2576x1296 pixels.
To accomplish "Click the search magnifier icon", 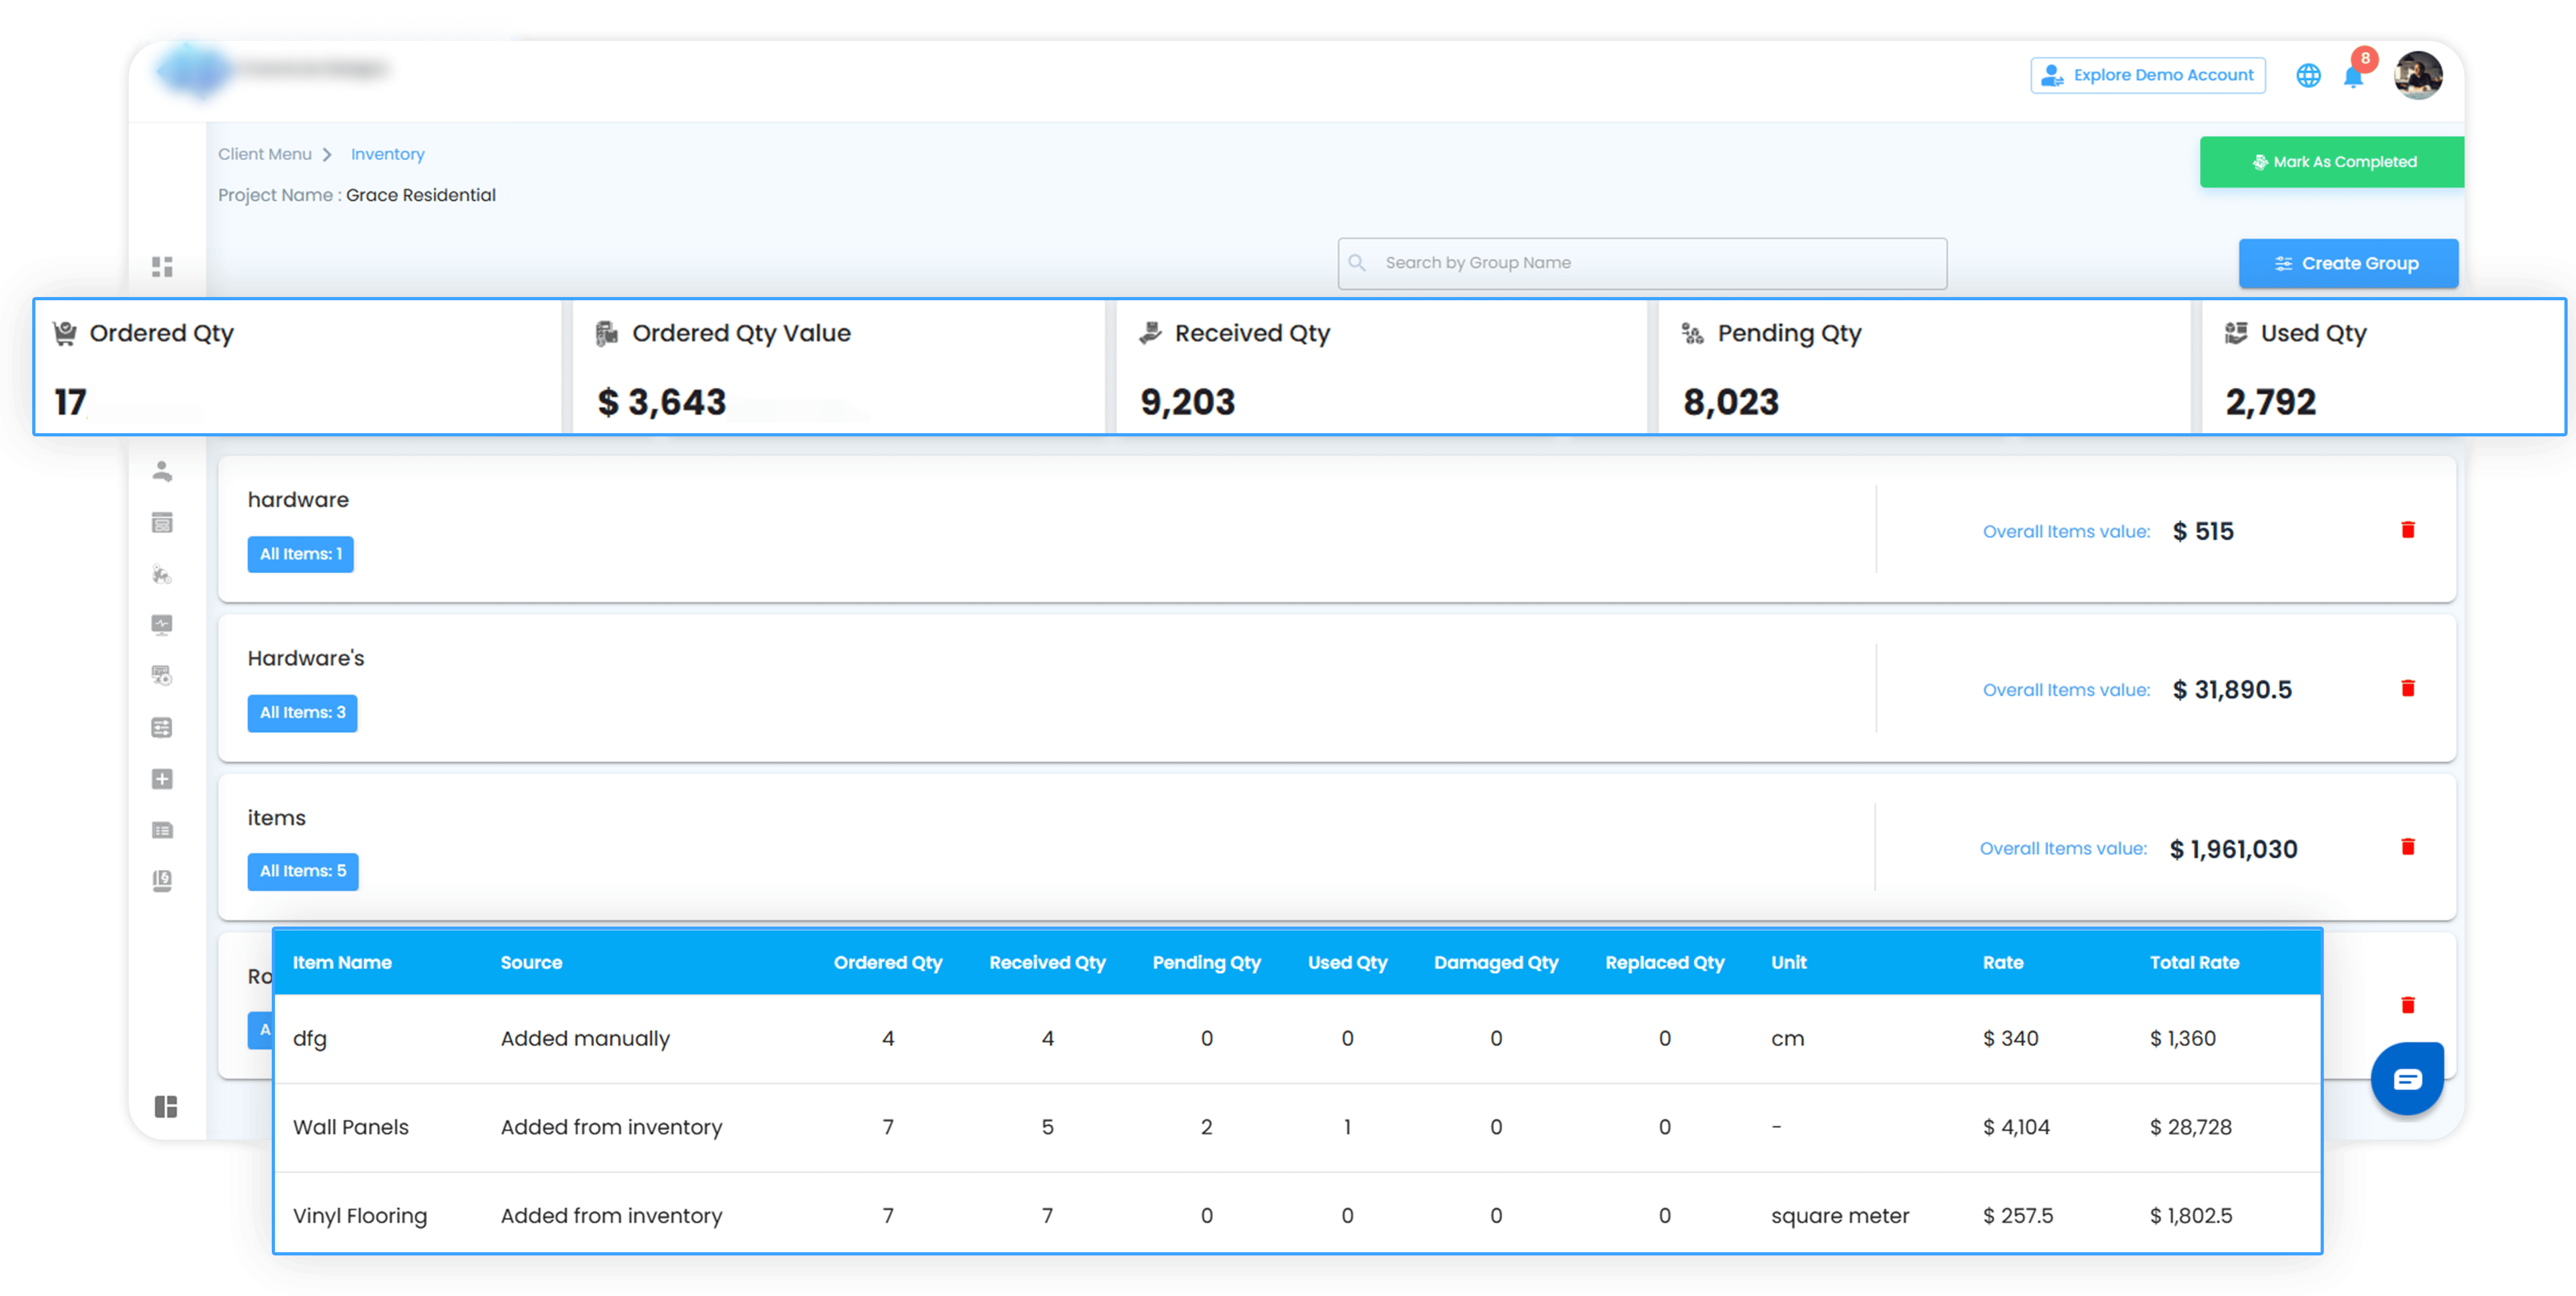I will pos(1357,263).
